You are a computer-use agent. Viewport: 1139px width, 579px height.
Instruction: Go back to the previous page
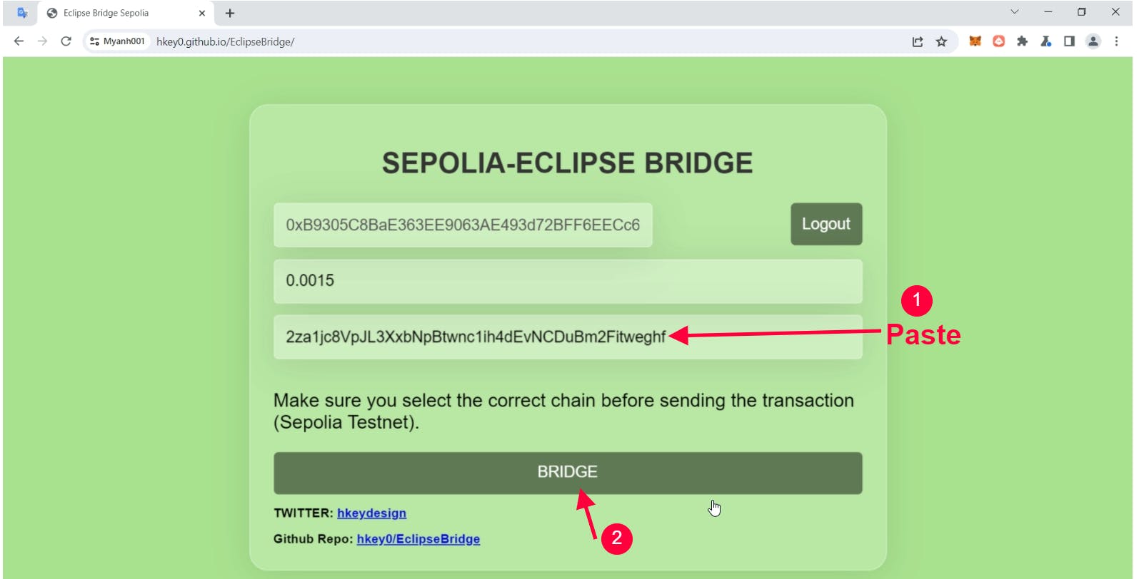pos(19,41)
